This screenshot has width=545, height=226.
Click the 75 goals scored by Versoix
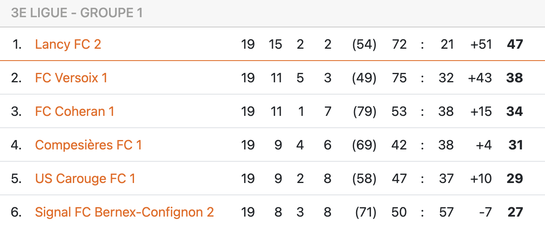(399, 78)
